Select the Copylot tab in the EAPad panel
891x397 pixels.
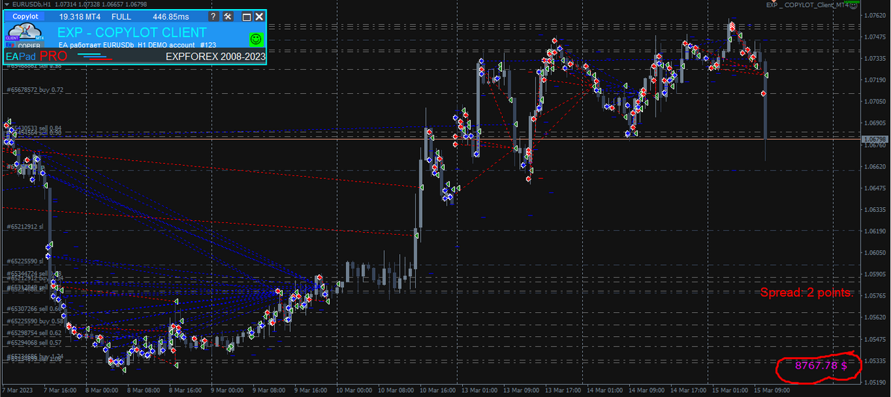(26, 16)
